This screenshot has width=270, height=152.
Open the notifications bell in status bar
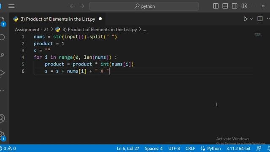[269, 148]
